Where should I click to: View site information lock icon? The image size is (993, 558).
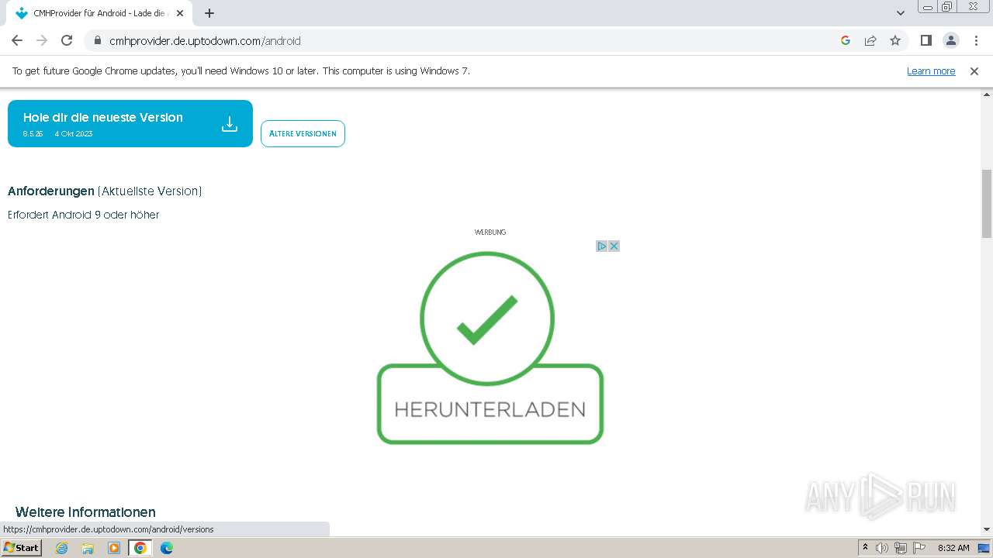pyautogui.click(x=98, y=40)
